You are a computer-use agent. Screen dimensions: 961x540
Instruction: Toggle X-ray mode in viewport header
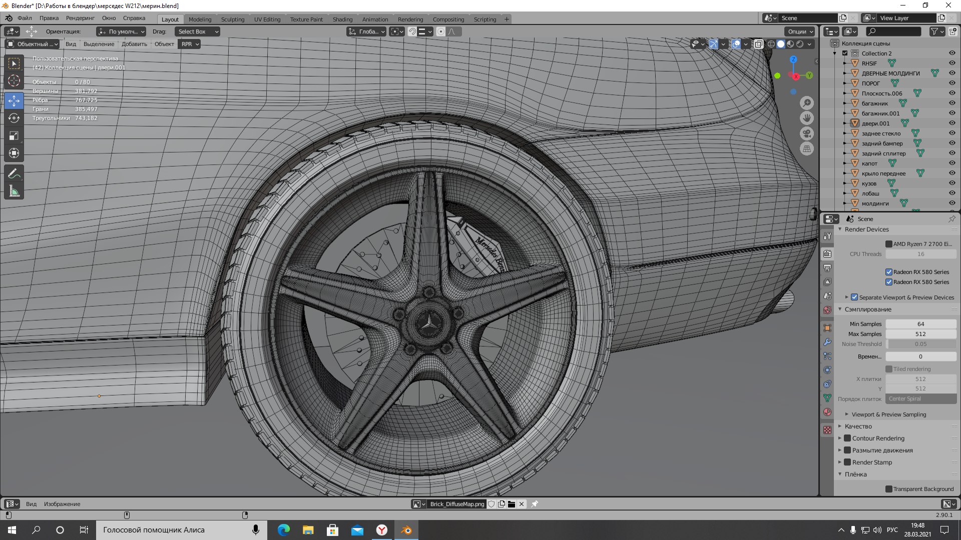758,44
